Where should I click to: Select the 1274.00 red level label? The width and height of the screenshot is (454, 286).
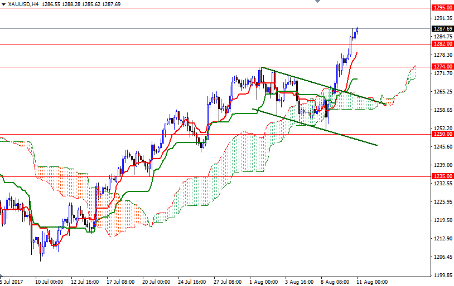pyautogui.click(x=442, y=67)
